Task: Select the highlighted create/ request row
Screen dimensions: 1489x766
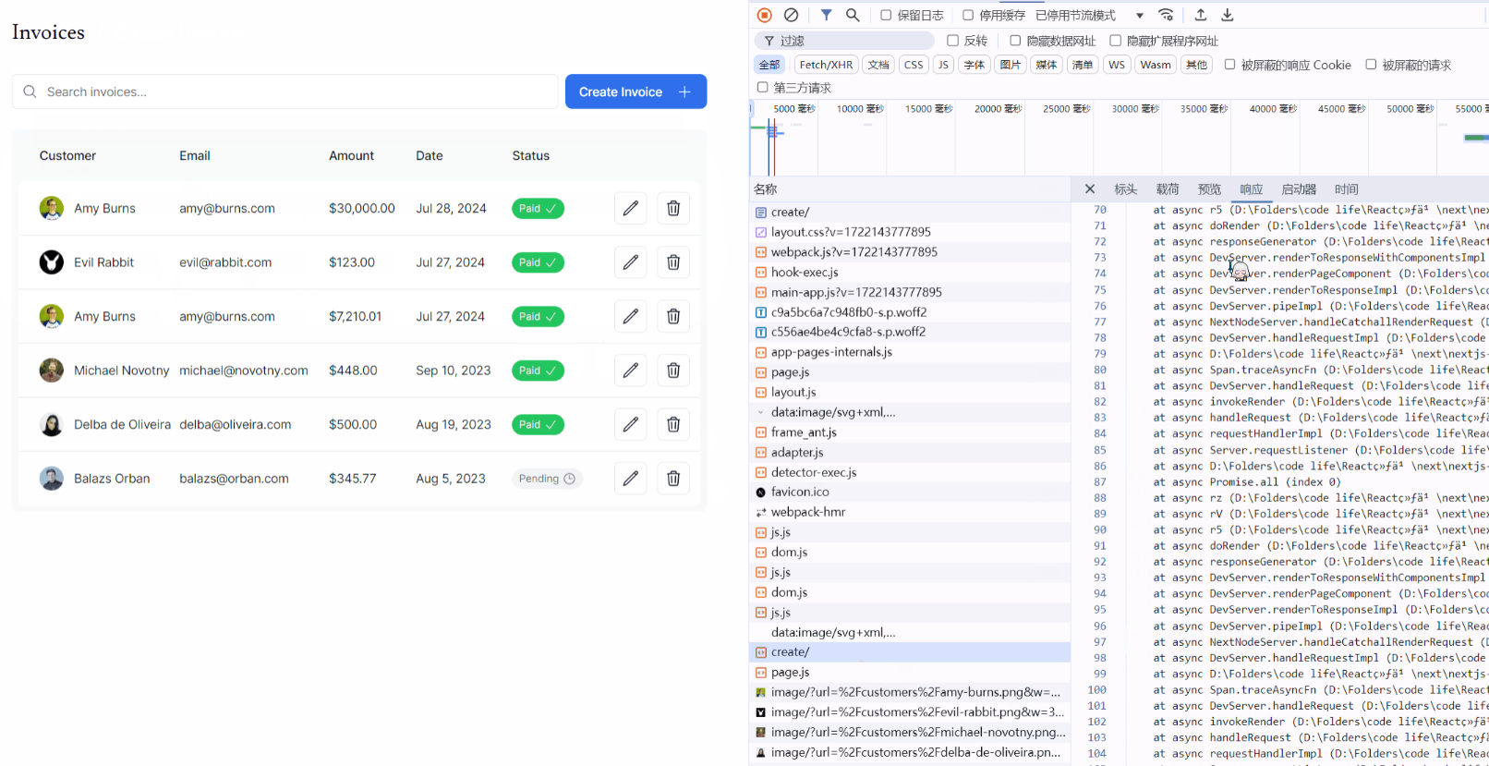Action: click(x=910, y=652)
